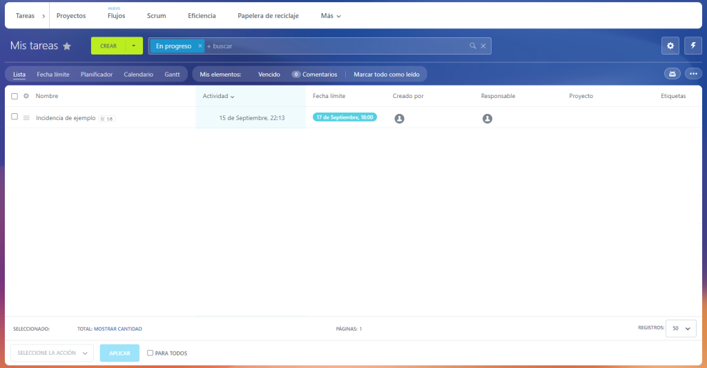Click the Creado por user avatar icon
This screenshot has width=707, height=368.
click(x=399, y=119)
